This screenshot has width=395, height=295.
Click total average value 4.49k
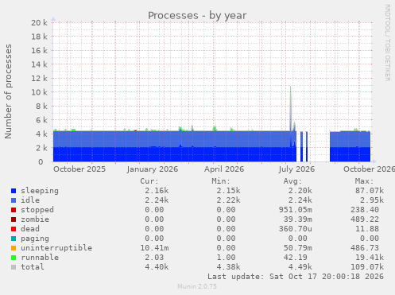click(x=300, y=267)
